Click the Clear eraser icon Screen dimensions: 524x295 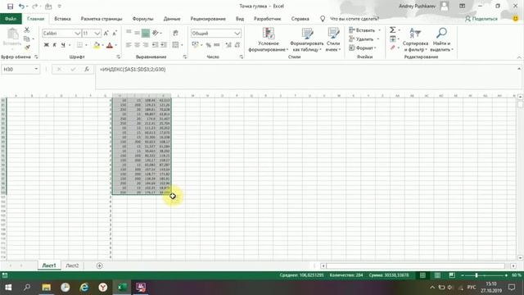tap(393, 48)
